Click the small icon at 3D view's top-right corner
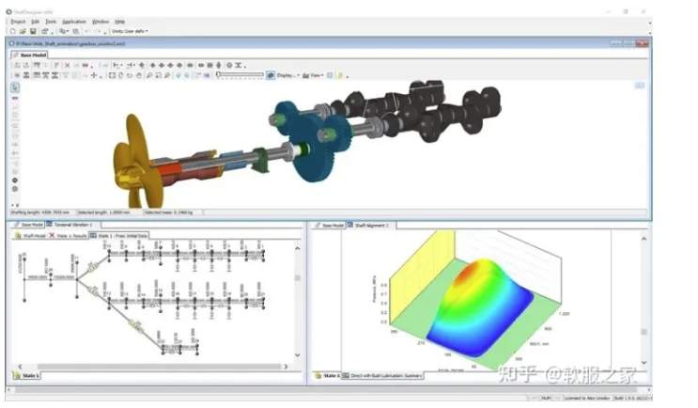Screen dimensions: 698x408 (x=639, y=86)
